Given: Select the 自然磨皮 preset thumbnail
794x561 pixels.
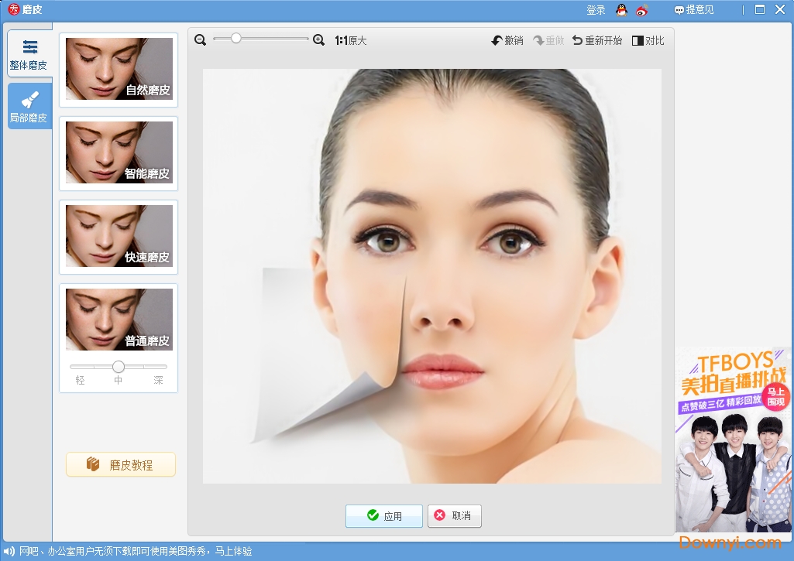Looking at the screenshot, I should point(119,69).
